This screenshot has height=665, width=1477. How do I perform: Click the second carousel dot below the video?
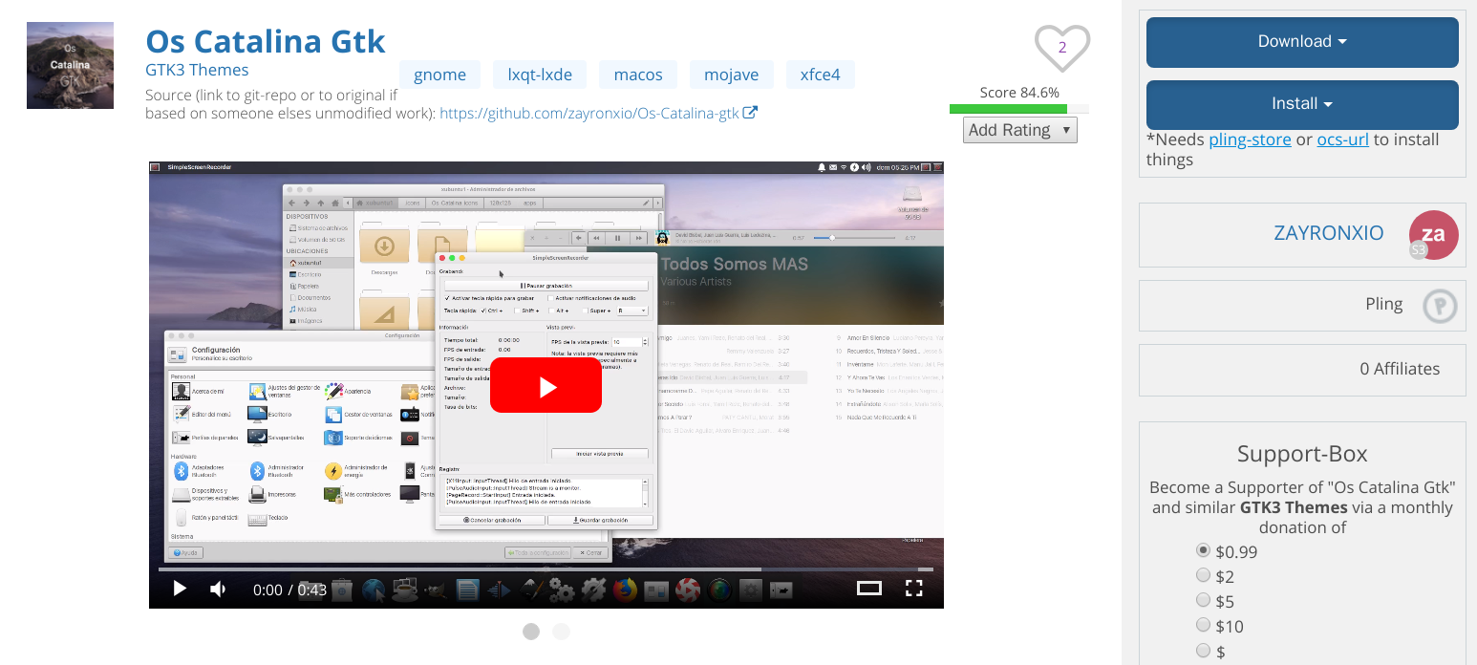coord(561,632)
